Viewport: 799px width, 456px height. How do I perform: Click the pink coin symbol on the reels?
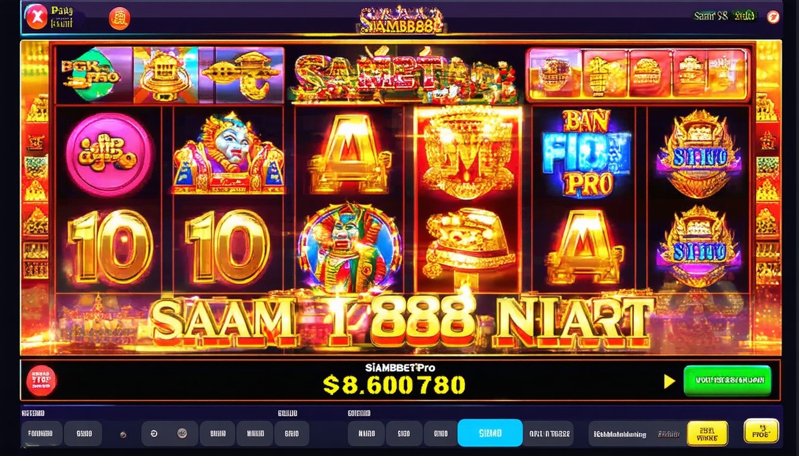click(110, 154)
